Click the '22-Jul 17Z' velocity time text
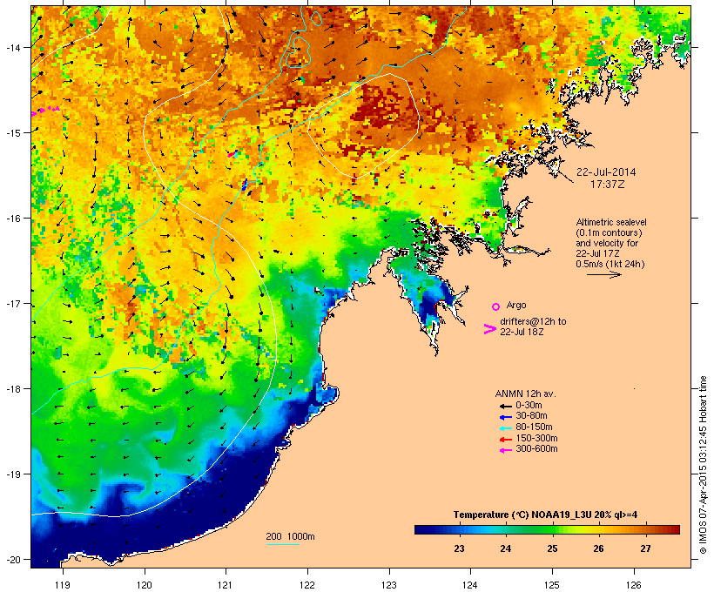Image resolution: width=714 pixels, height=592 pixels. [x=597, y=253]
